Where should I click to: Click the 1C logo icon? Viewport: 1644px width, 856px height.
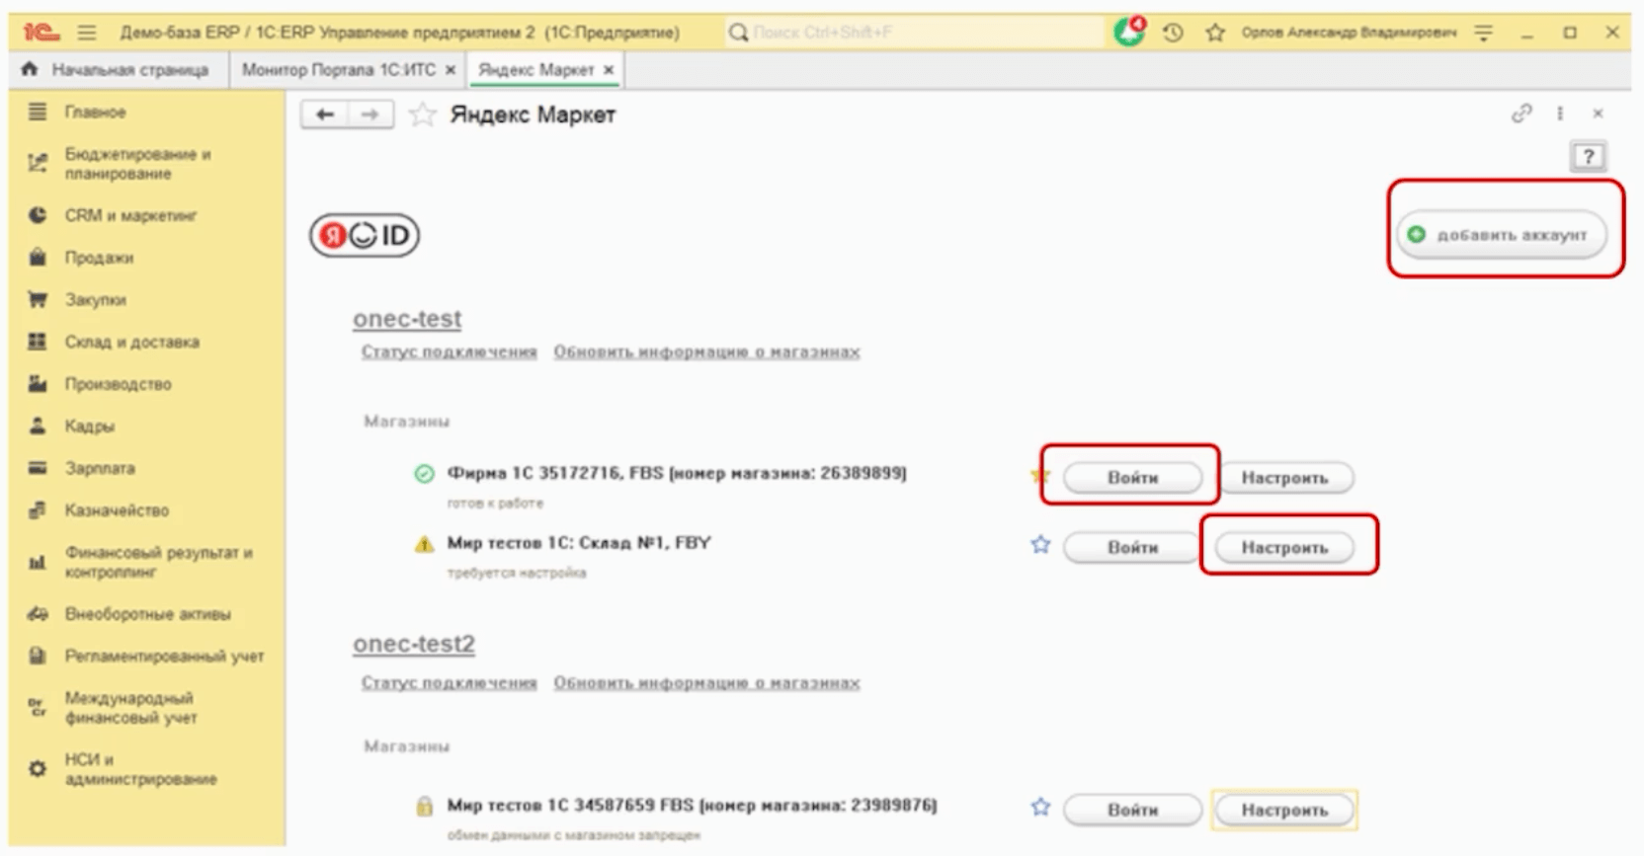[41, 33]
